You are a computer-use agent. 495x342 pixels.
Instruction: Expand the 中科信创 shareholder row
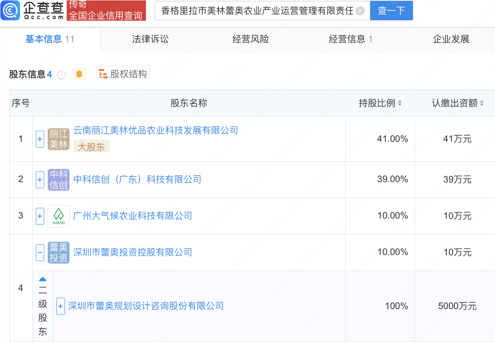40,179
